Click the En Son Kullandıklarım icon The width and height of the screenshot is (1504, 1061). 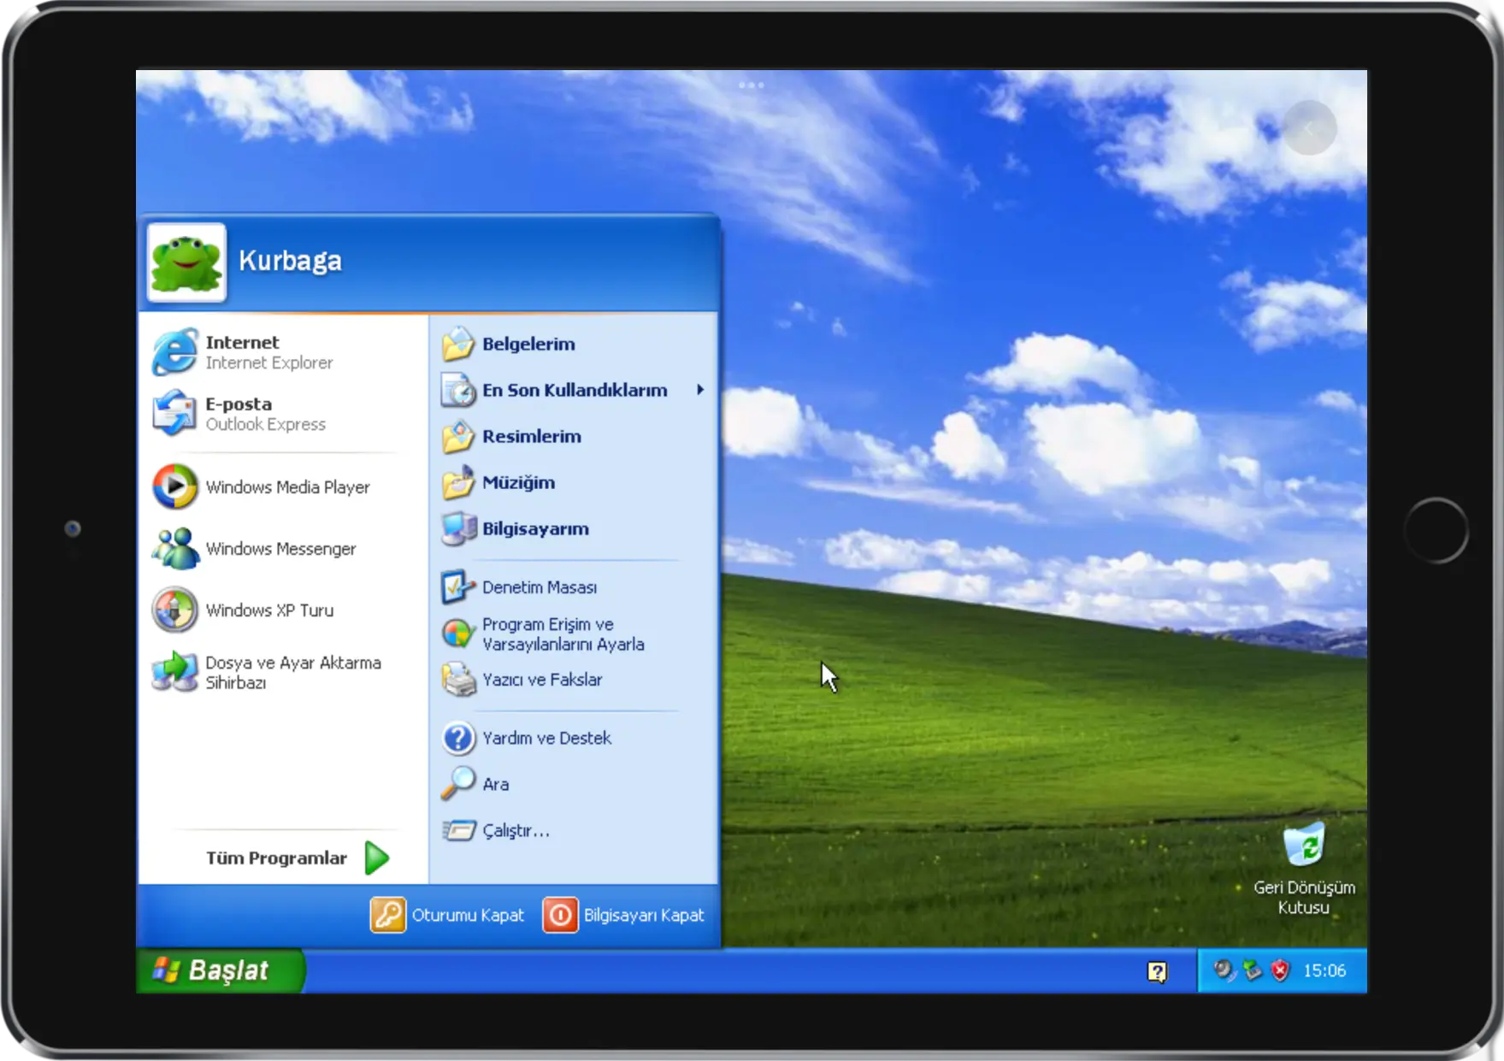[458, 390]
